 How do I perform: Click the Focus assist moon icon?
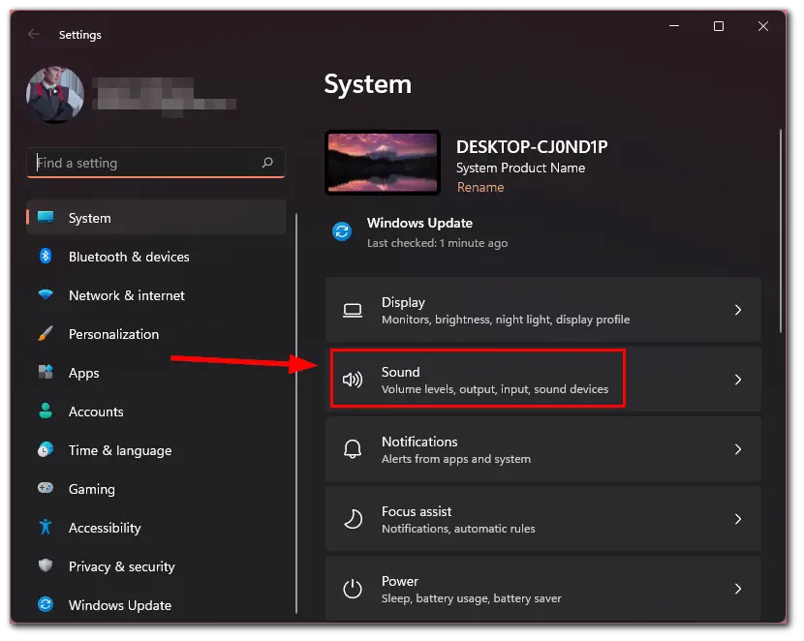pos(353,519)
